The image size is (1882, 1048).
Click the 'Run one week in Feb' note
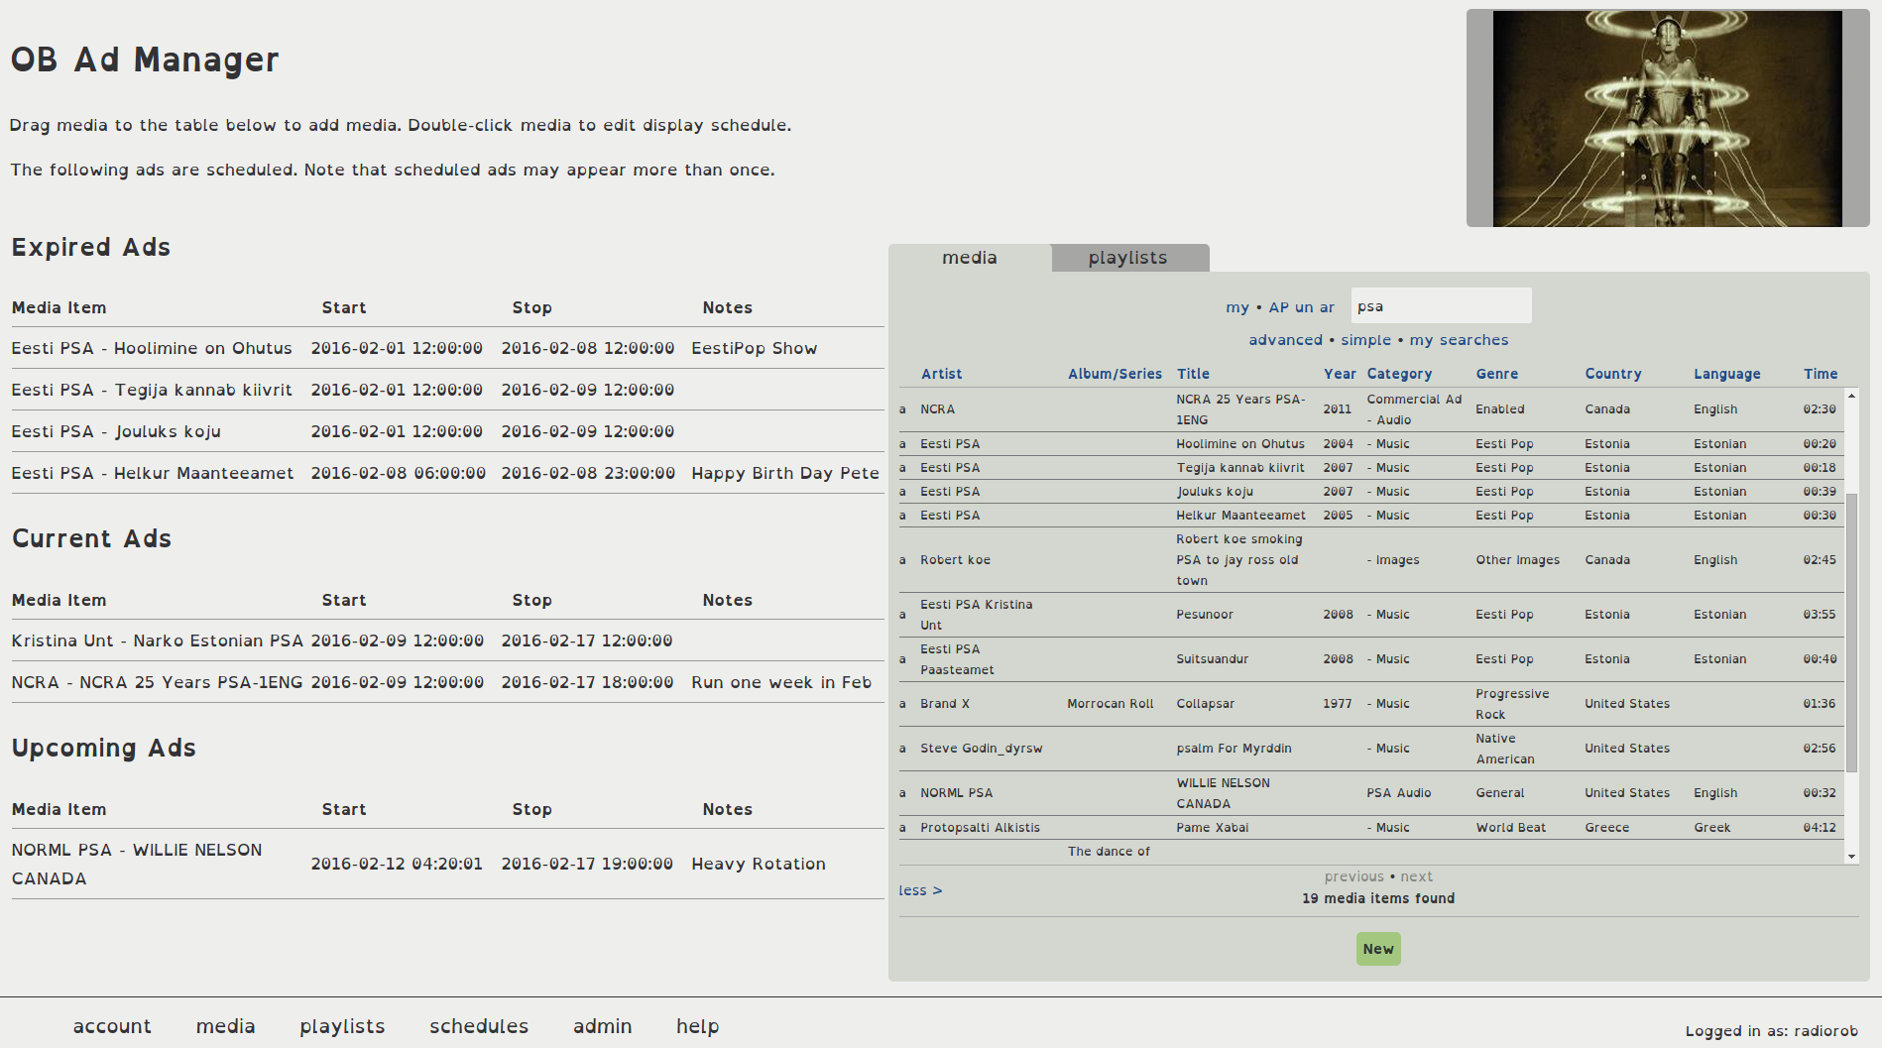point(781,682)
